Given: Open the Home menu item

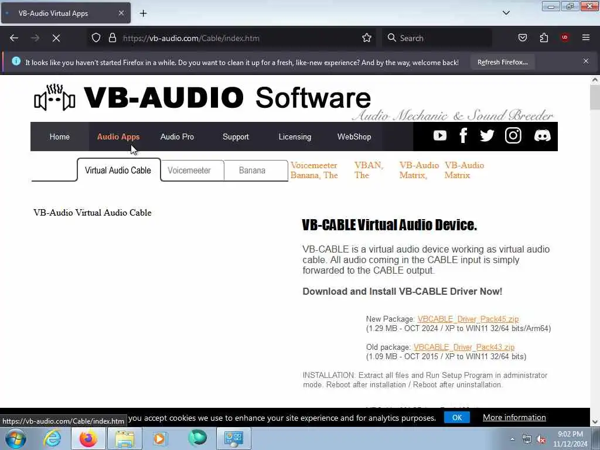Looking at the screenshot, I should point(60,137).
